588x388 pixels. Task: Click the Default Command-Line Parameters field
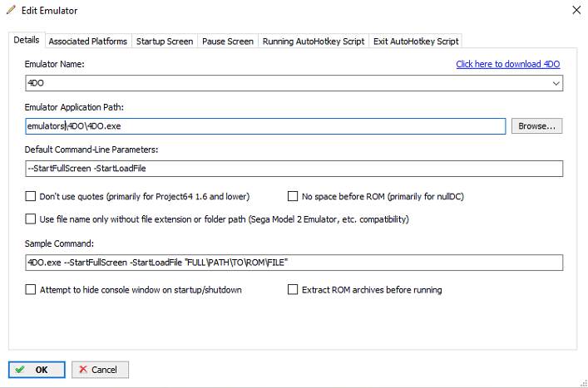[x=294, y=169]
